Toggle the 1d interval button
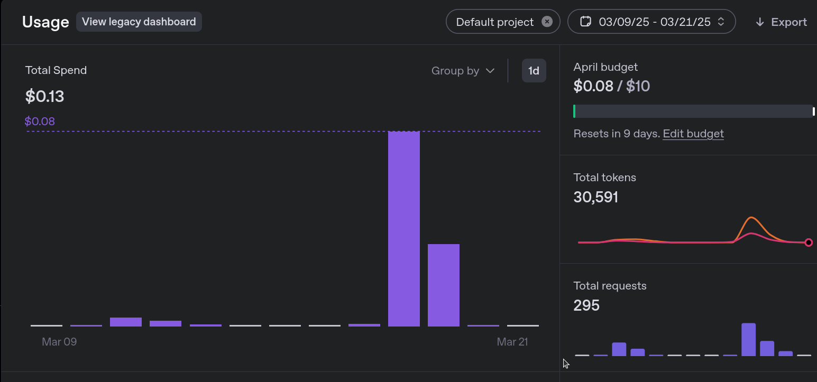817x382 pixels. point(534,71)
